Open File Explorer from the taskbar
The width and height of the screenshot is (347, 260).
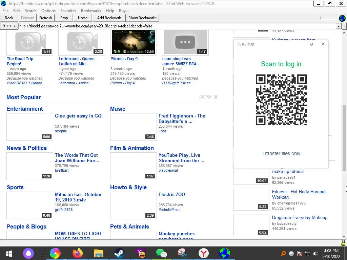pyautogui.click(x=99, y=253)
